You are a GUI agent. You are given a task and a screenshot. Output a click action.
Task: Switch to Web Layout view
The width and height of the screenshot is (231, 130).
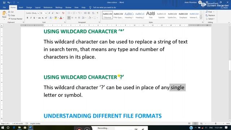pyautogui.click(x=201, y=123)
